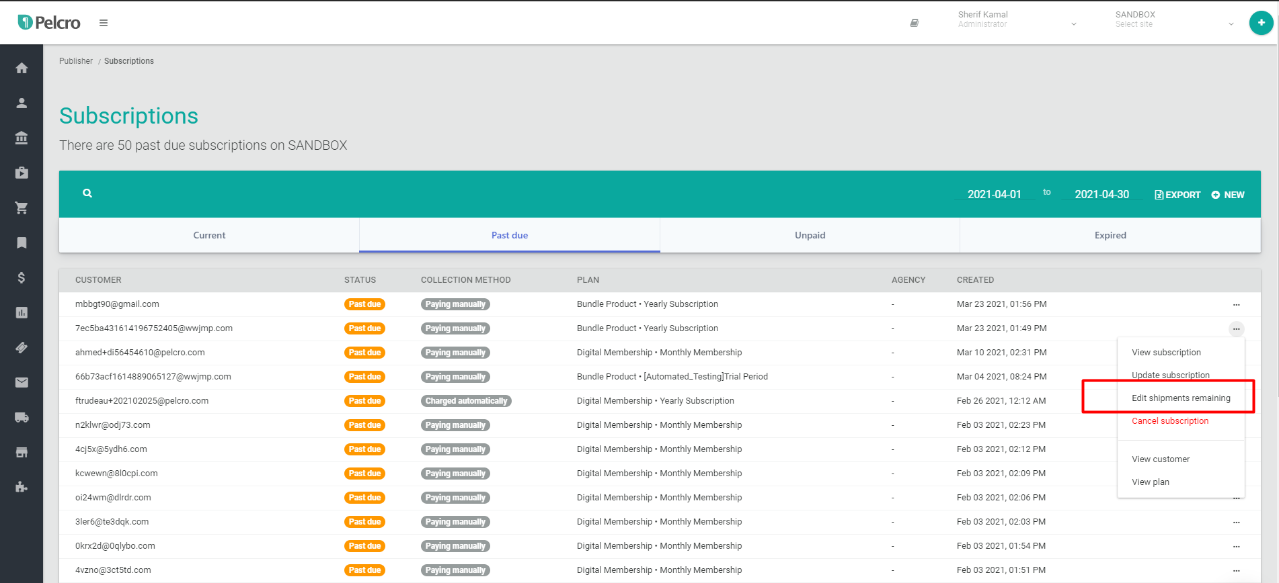Open row actions for mbbgt90@gmail.com

1236,304
